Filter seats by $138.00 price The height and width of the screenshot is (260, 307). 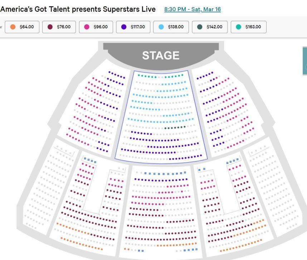pyautogui.click(x=171, y=27)
